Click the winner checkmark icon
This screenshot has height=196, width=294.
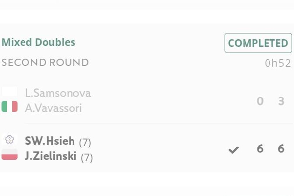click(x=234, y=150)
